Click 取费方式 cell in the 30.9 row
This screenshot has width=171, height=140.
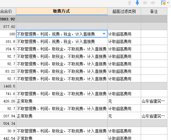[62, 131]
